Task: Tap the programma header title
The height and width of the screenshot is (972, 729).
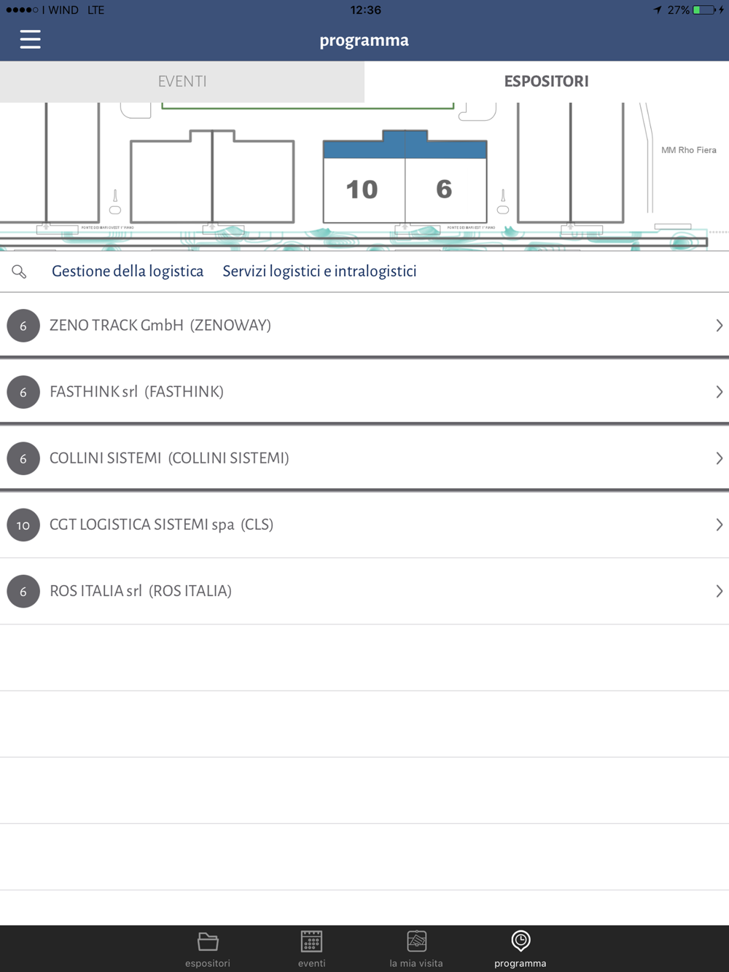Action: [x=364, y=41]
